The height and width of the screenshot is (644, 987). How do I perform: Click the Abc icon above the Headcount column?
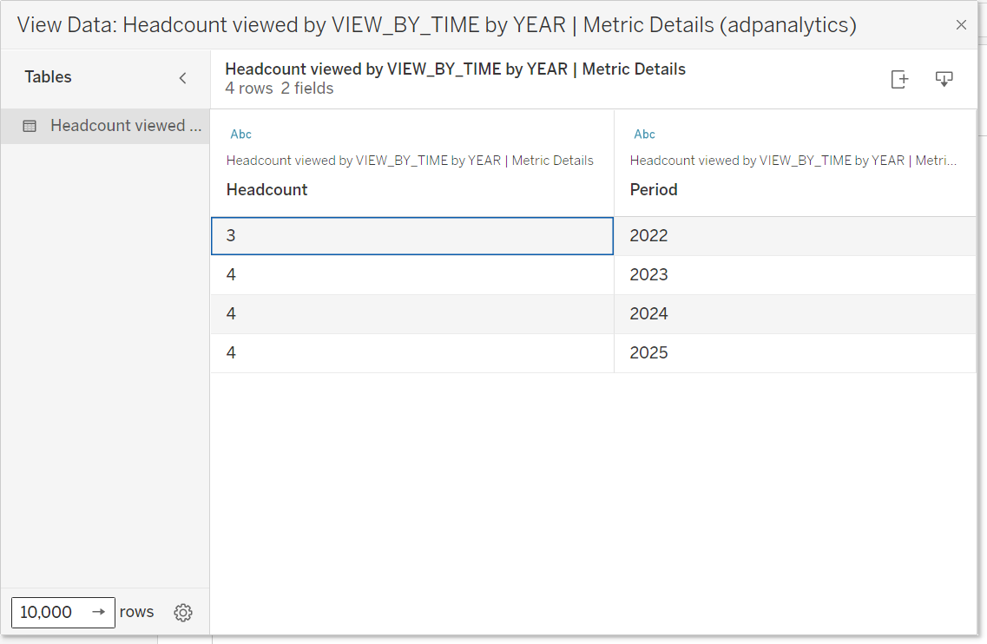tap(240, 134)
